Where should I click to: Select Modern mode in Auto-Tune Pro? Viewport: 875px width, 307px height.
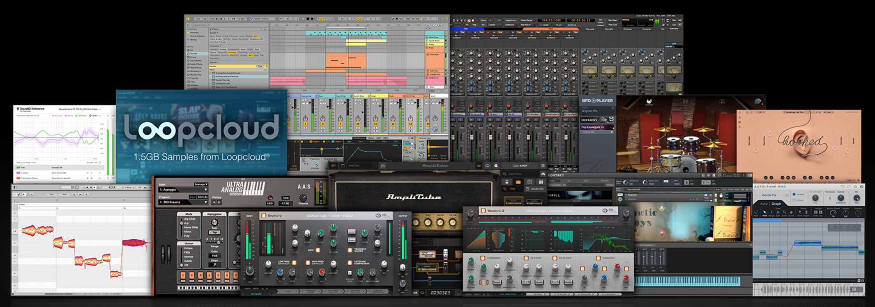794,194
